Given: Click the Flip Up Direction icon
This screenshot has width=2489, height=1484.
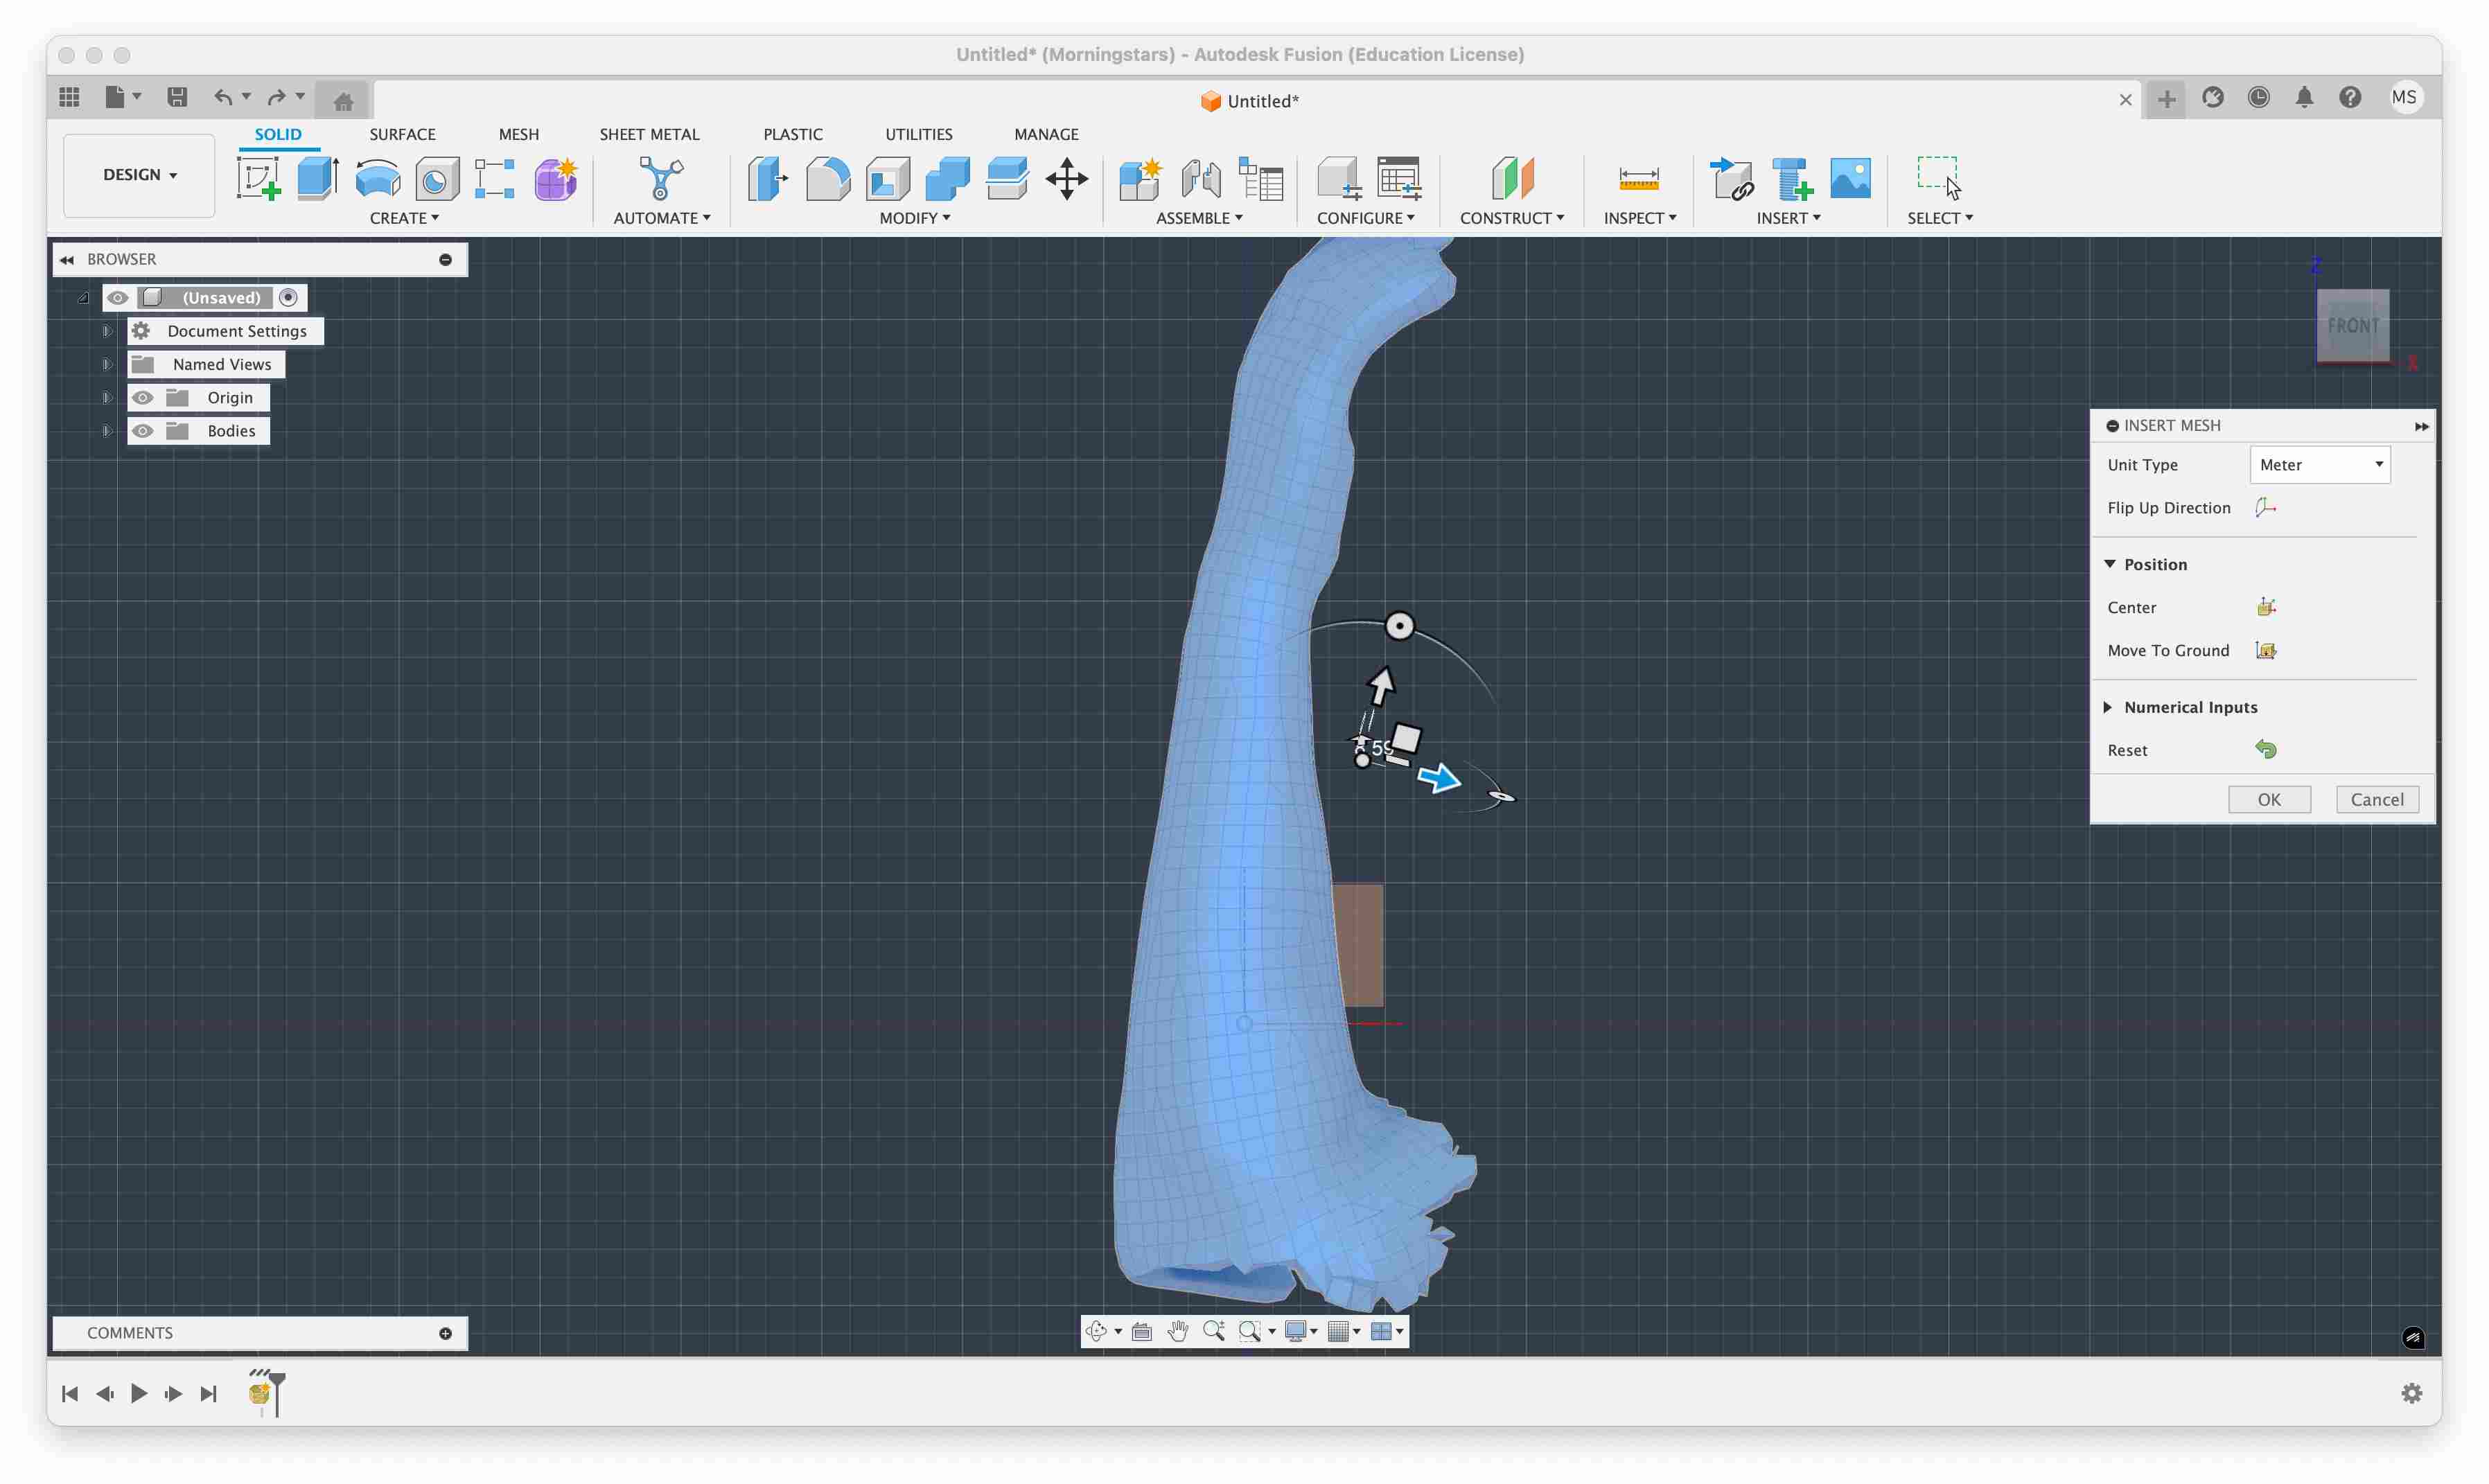Looking at the screenshot, I should click(x=2266, y=507).
